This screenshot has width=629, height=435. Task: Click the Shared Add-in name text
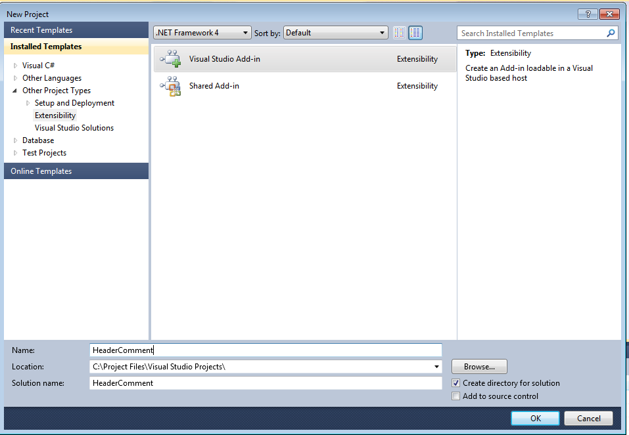[214, 86]
